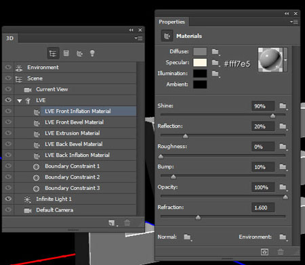This screenshot has width=305, height=265.
Task: Click Infinite Light 1 sun icon
Action: (28, 199)
